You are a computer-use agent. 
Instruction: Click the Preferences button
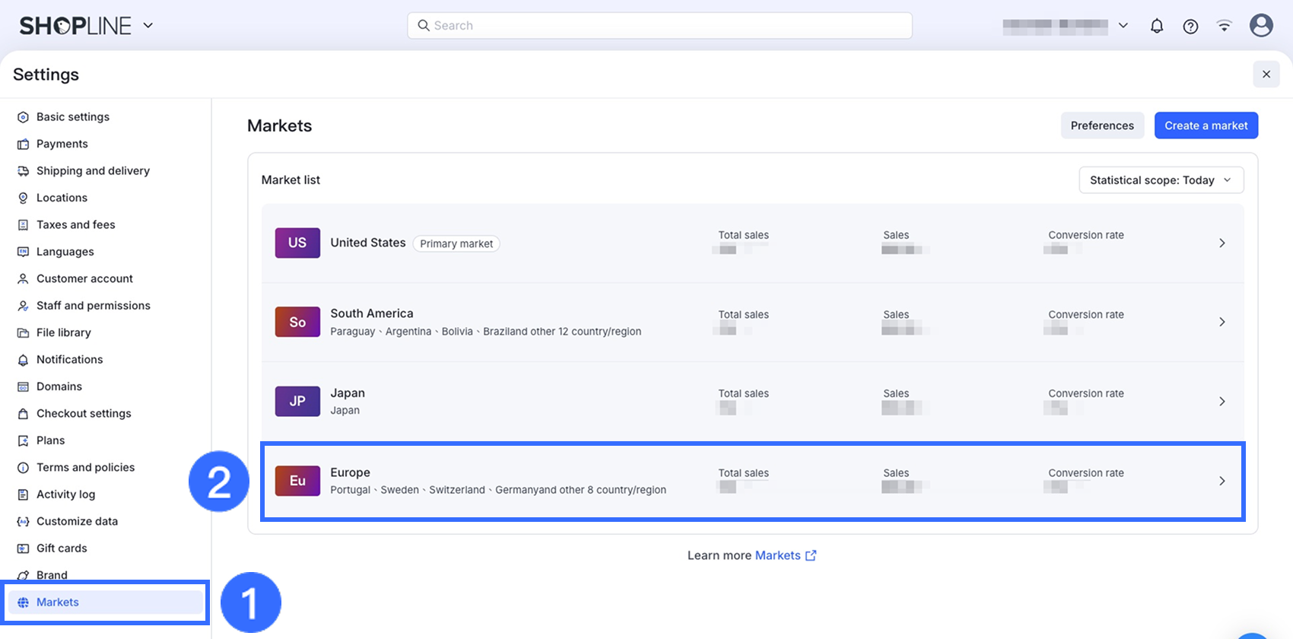[x=1101, y=126]
